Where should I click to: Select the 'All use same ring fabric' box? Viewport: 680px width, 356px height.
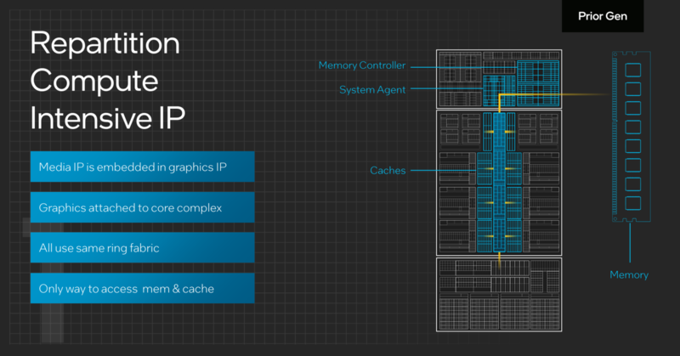coord(142,247)
